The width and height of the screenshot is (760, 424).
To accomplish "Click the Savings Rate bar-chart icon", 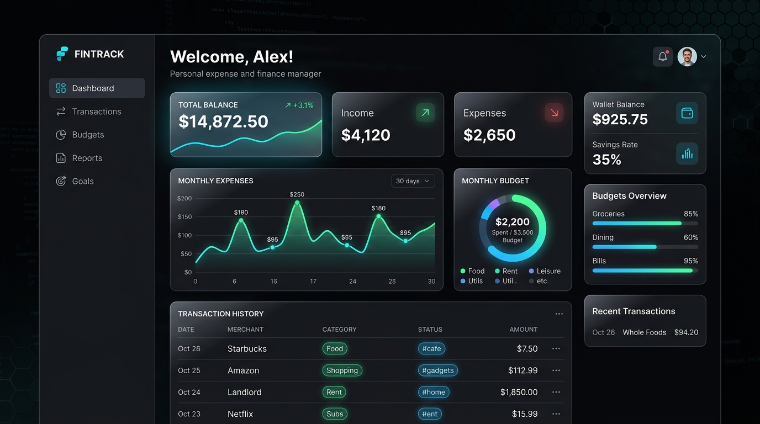I will pos(687,154).
